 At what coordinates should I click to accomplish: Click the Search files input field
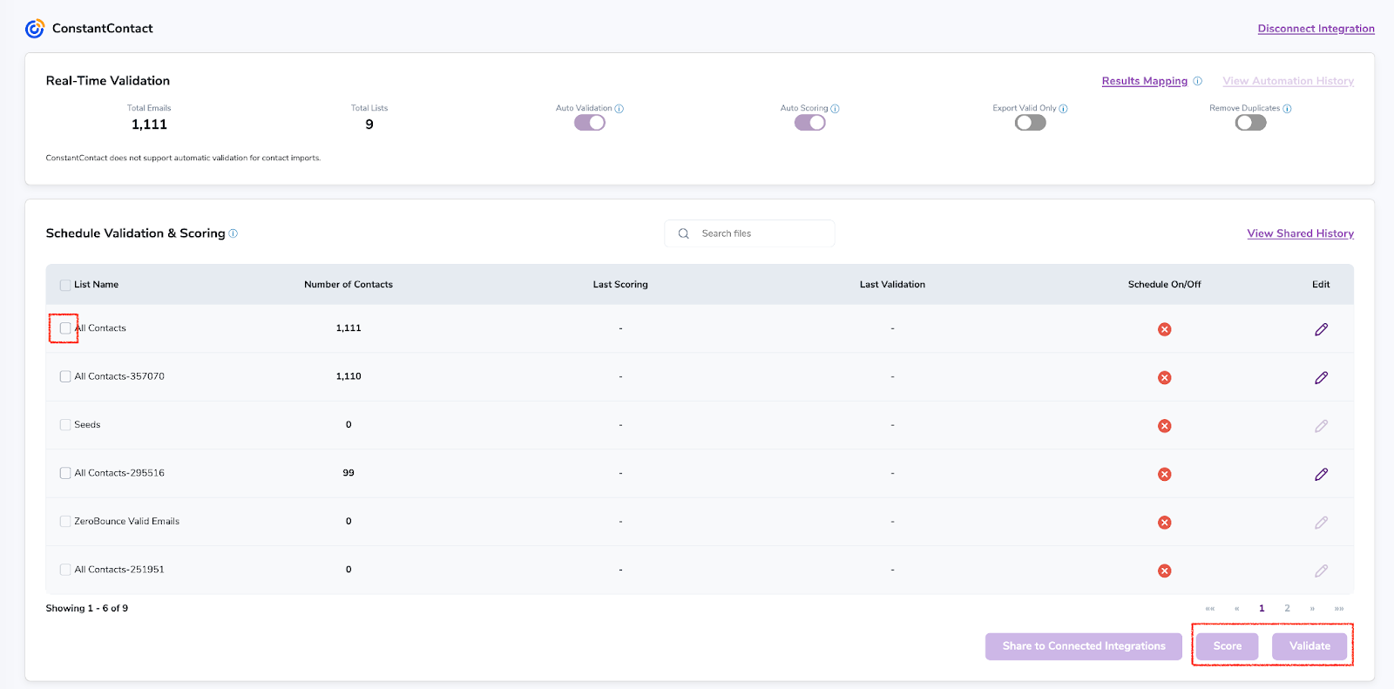tap(749, 233)
